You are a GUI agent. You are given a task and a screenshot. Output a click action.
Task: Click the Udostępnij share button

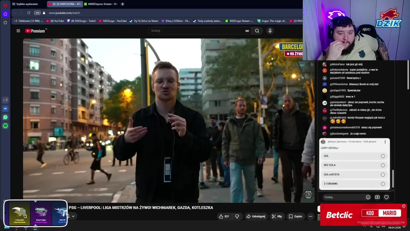[x=256, y=217]
